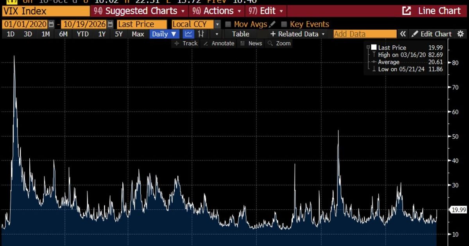Expand the Related Data dropdown
This screenshot has height=246, width=469.
coord(298,34)
